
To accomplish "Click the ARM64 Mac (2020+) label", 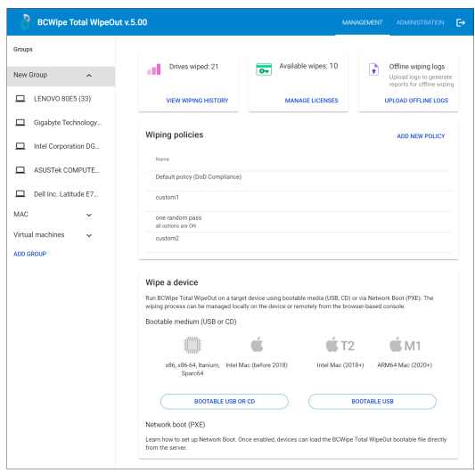I will point(405,365).
